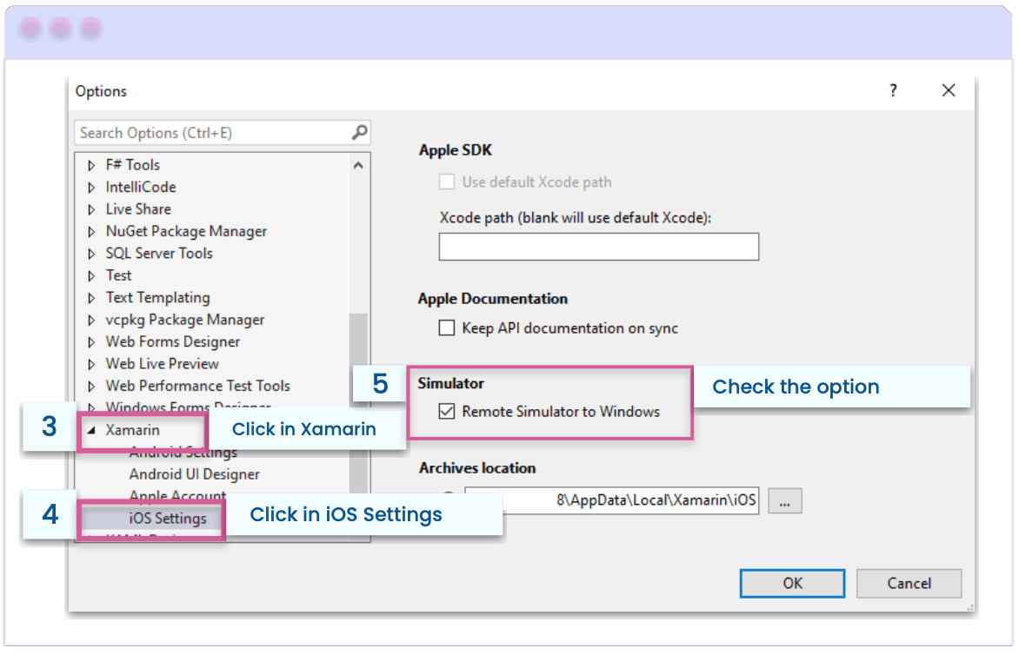Click the options tree scrollbar thumb
Screen dimensions: 1019x655
(358, 402)
